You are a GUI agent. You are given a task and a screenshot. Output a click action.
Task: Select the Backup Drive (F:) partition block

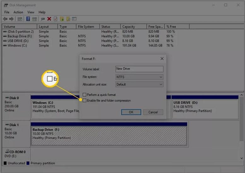[x=109, y=134]
